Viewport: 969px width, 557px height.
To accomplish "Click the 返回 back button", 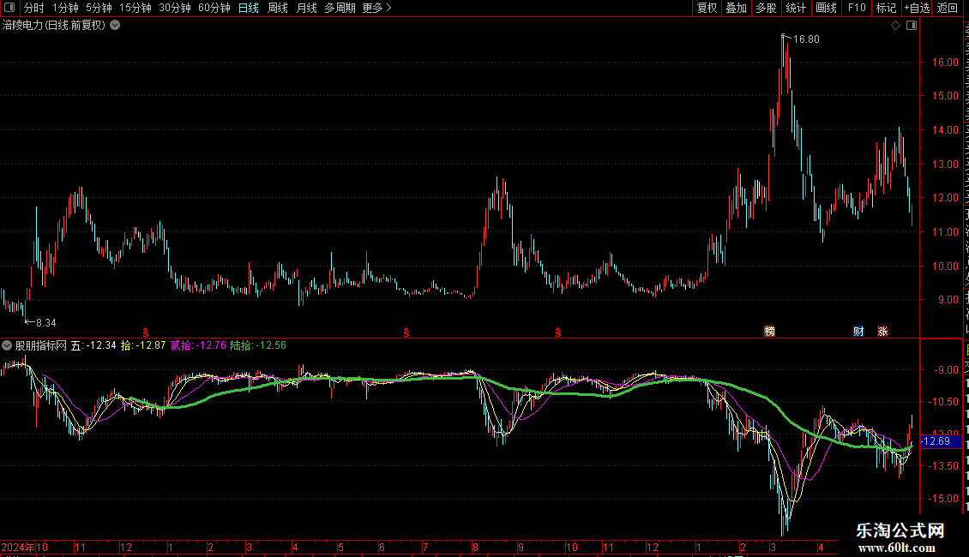I will click(x=948, y=8).
